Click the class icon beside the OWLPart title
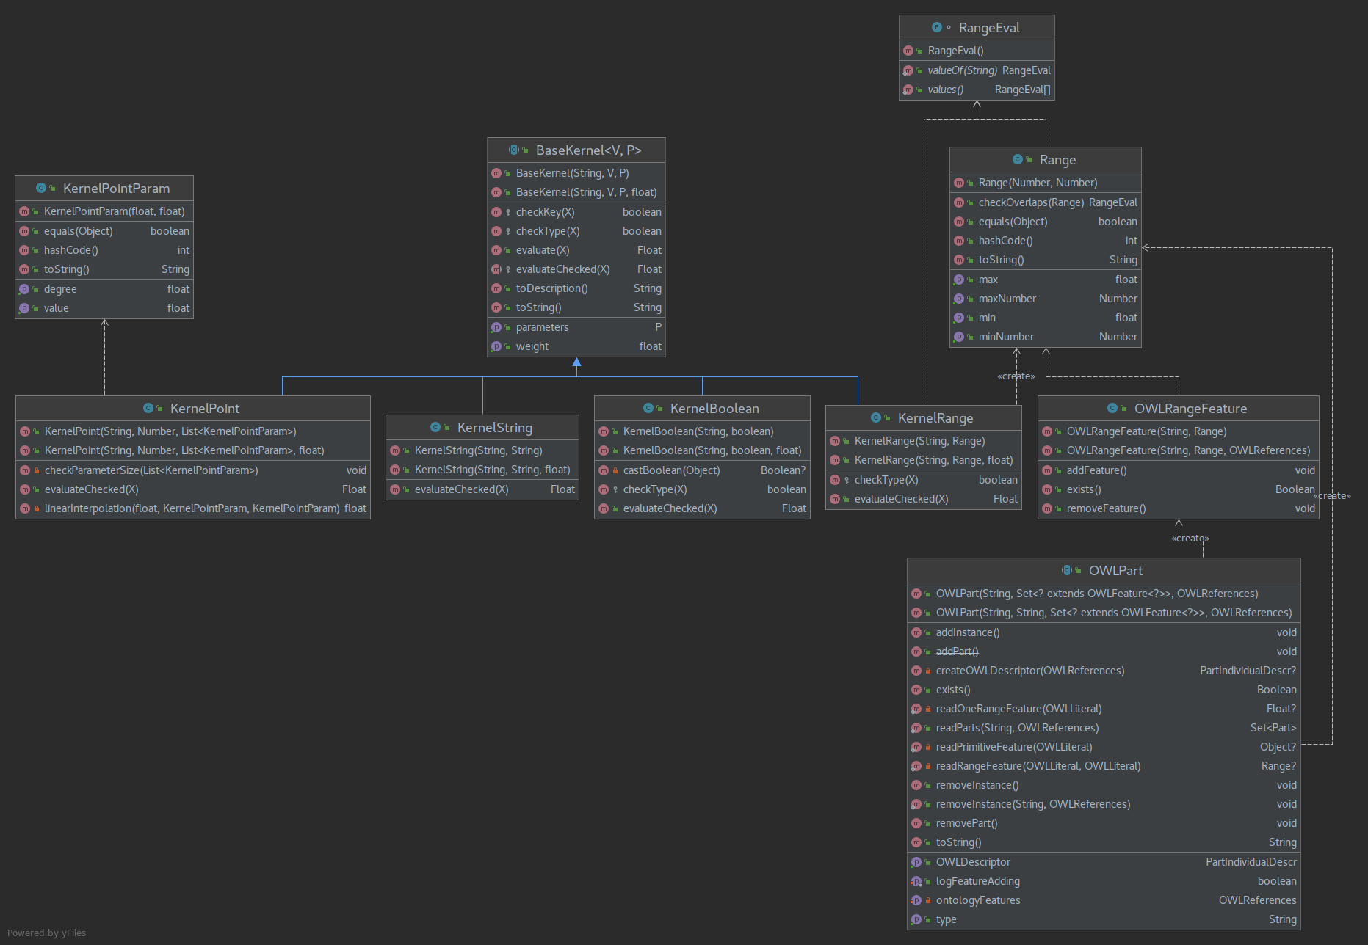Screen dimensions: 1368x945 tap(1067, 571)
